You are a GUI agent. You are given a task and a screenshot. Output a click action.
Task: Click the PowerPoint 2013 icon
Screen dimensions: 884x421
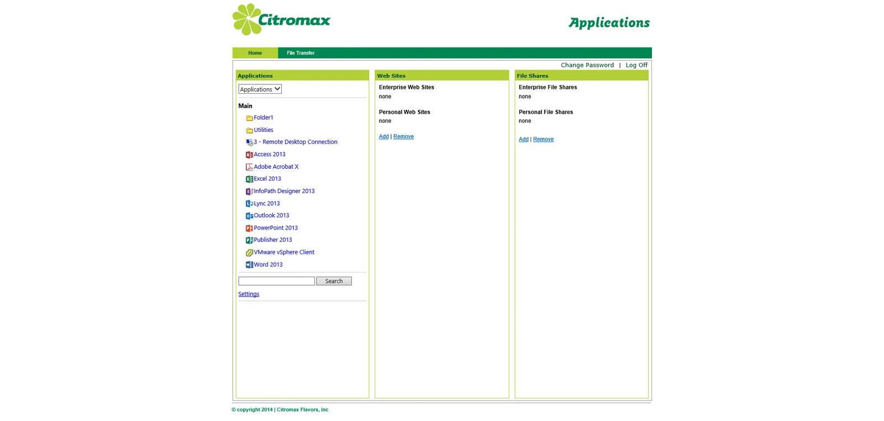[x=249, y=228]
